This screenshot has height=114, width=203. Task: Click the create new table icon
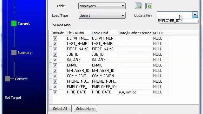138,6
